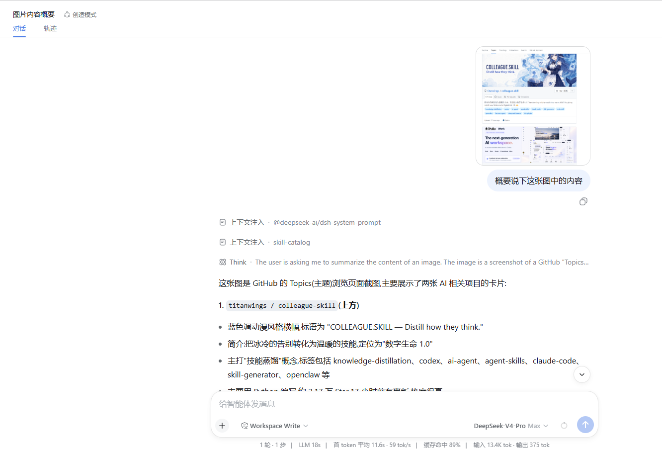Click the circular progress indicator icon

pos(564,426)
